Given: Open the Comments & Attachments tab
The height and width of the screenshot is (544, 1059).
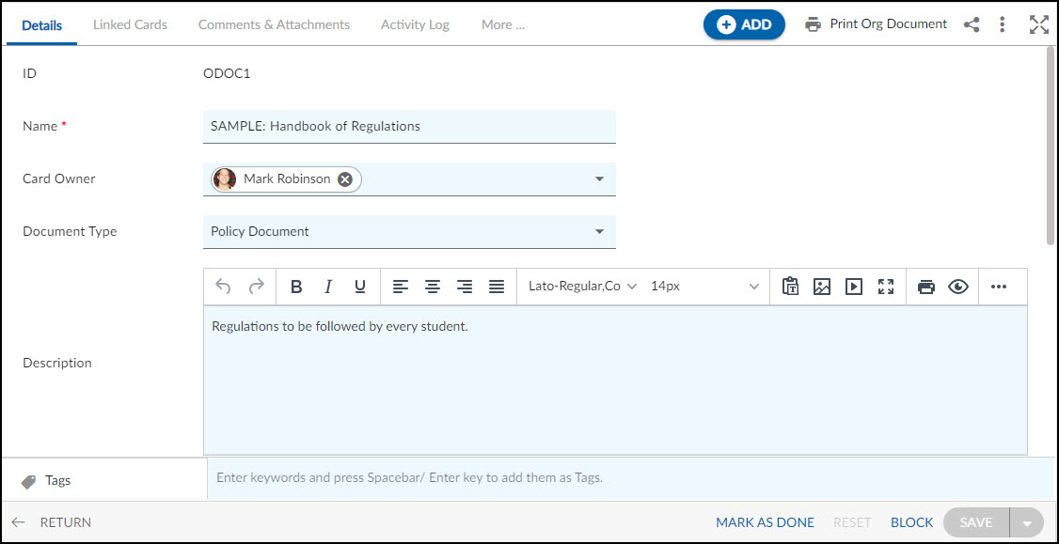Looking at the screenshot, I should [x=275, y=25].
